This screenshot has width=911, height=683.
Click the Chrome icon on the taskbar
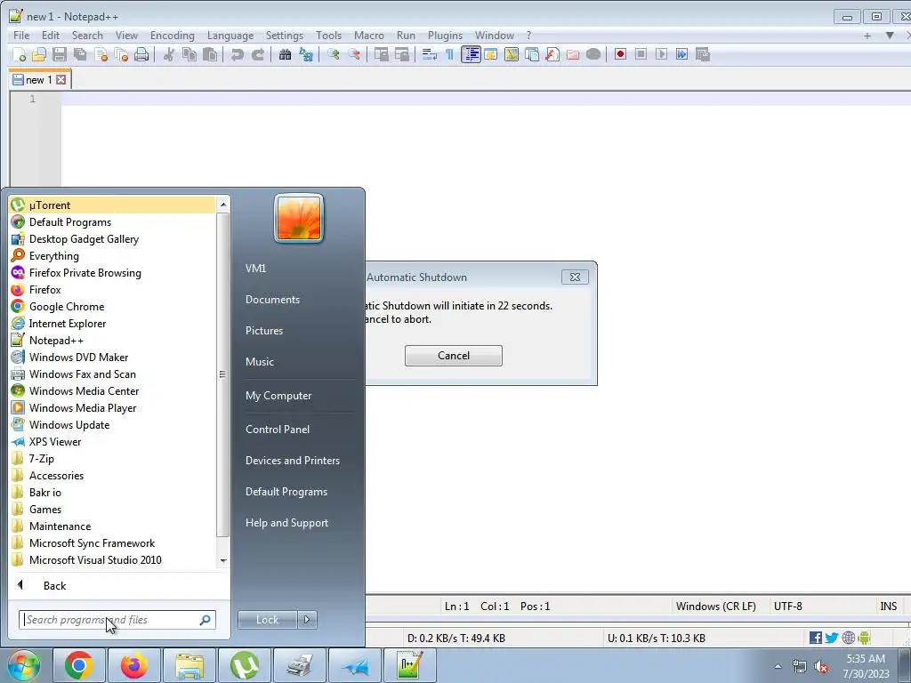[79, 665]
